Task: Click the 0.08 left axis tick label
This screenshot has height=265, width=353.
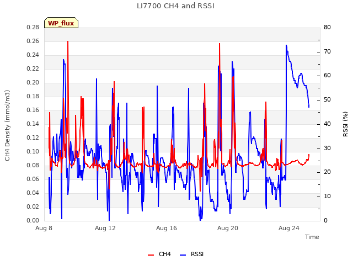Action: pyautogui.click(x=33, y=165)
